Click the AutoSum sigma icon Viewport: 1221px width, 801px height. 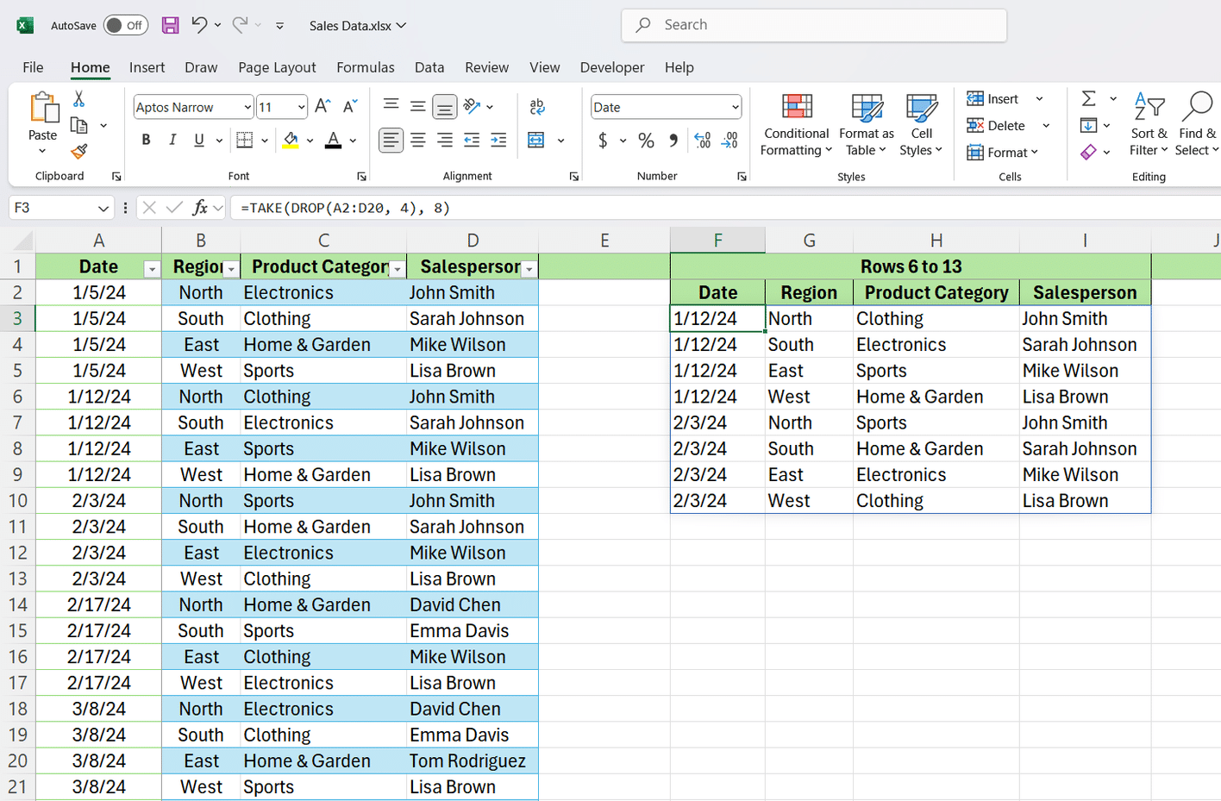tap(1089, 98)
